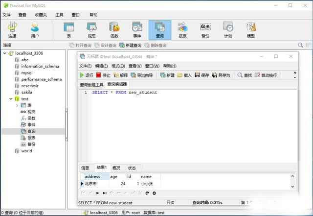
Task: Click 新建查询 (New Query) button
Action: pos(131,46)
